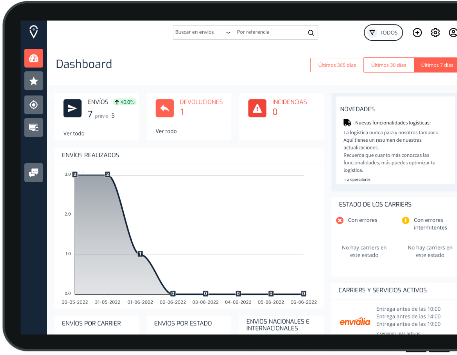Click the 40.0% increase badge
457x355 pixels.
coord(125,102)
